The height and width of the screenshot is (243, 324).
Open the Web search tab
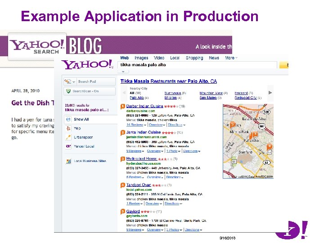point(124,58)
